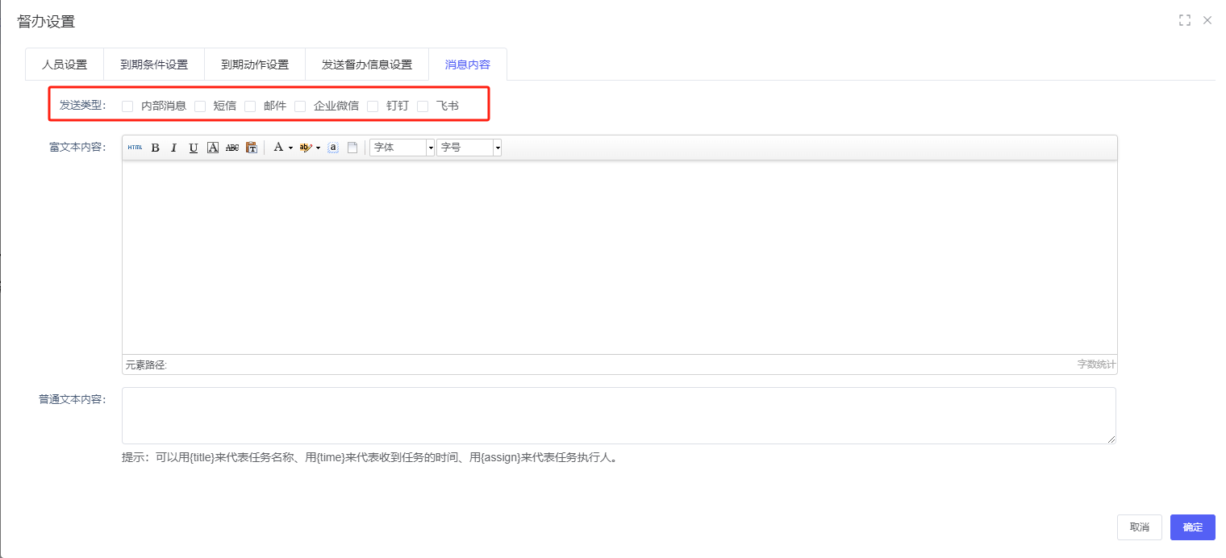
Task: Click into the 普通文本内容 text area
Action: point(619,415)
